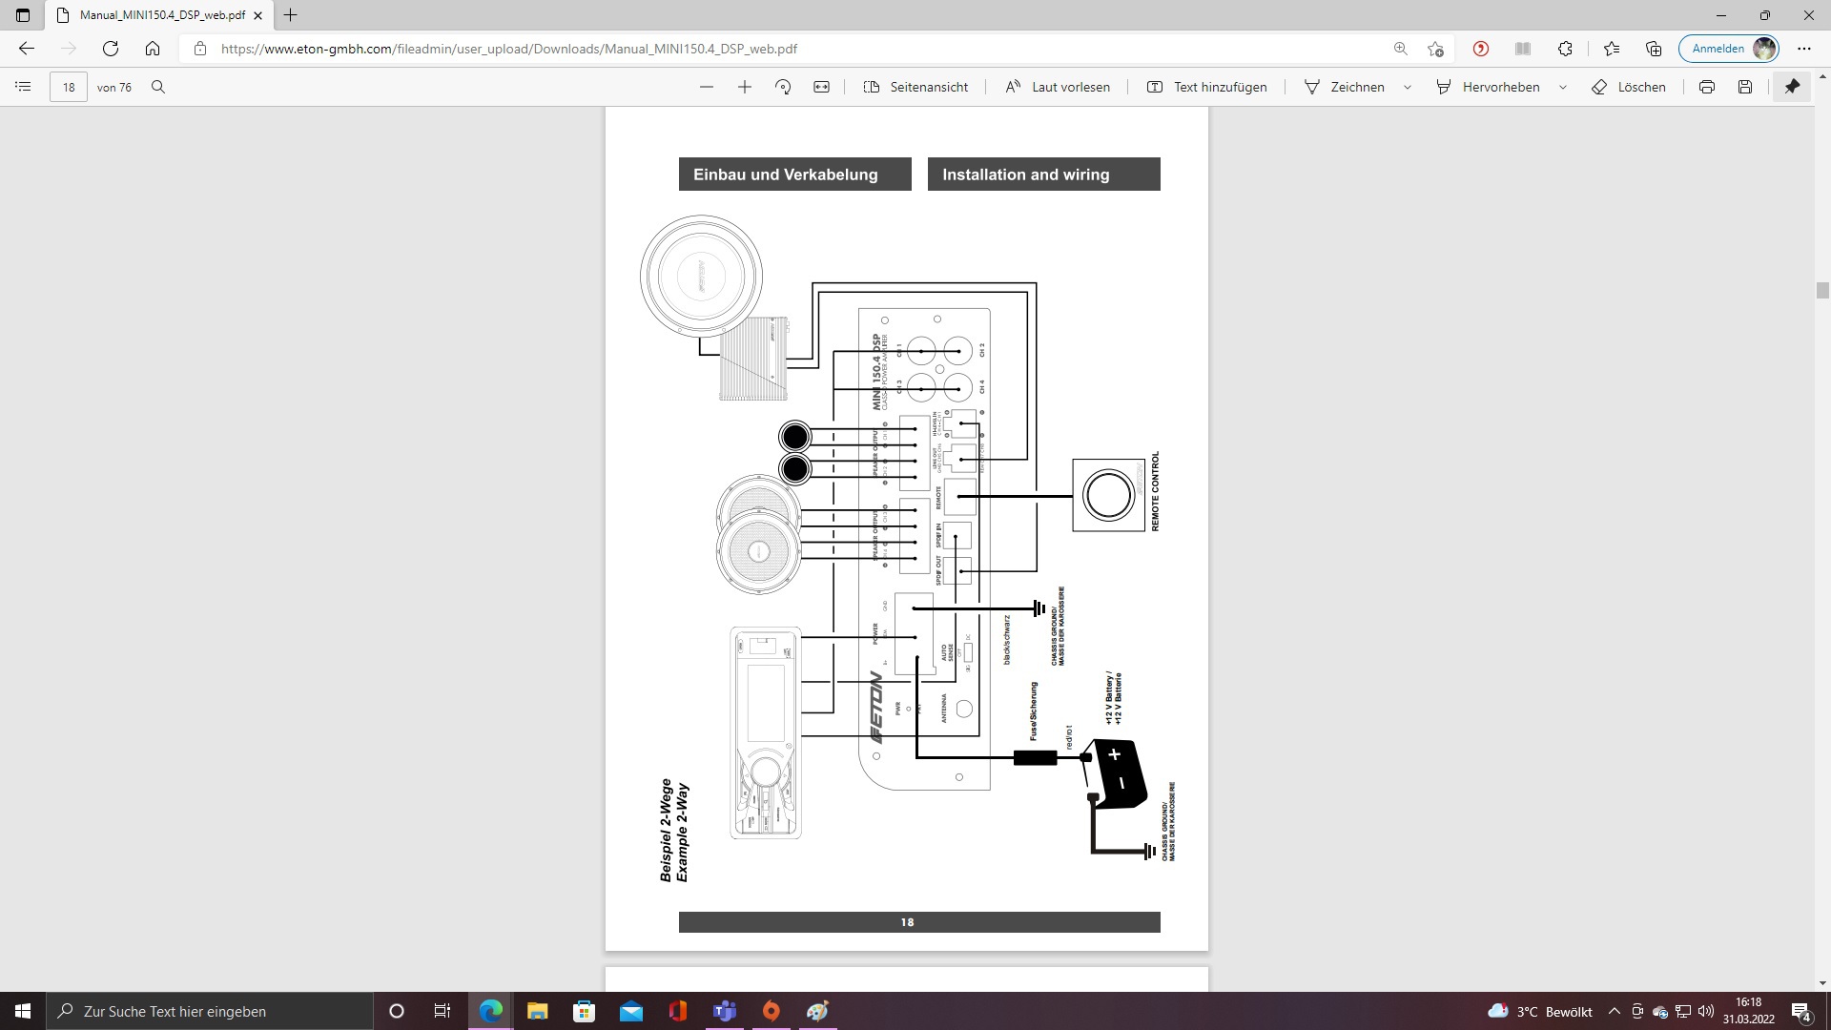The width and height of the screenshot is (1831, 1030).
Task: Click the Anmelden profile button
Action: (x=1729, y=49)
